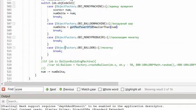Click the Output panel Search field
The height and width of the screenshot is (110, 196).
point(101,101)
